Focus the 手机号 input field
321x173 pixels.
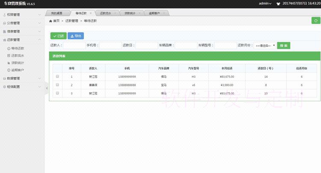pyautogui.click(x=110, y=45)
